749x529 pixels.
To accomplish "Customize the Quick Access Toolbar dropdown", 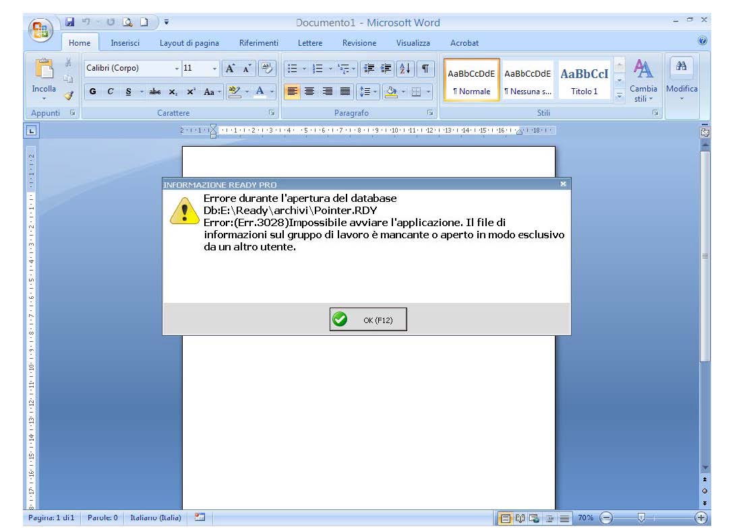I will click(x=167, y=22).
